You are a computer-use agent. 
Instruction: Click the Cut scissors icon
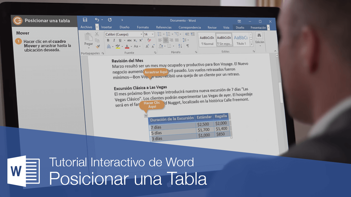pyautogui.click(x=97, y=34)
